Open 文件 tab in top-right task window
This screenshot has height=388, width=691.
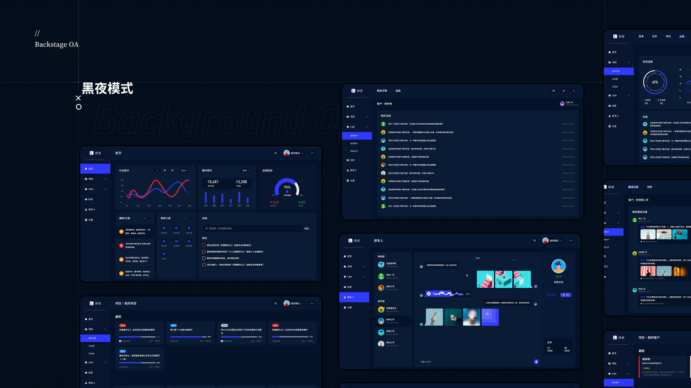tap(655, 36)
